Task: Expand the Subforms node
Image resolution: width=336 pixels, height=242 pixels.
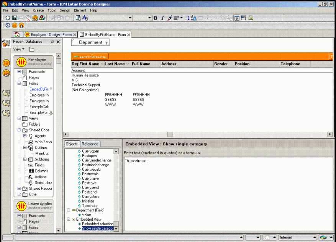Action: coord(25,159)
